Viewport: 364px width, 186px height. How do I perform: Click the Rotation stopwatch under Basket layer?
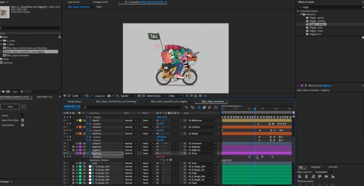[87, 124]
